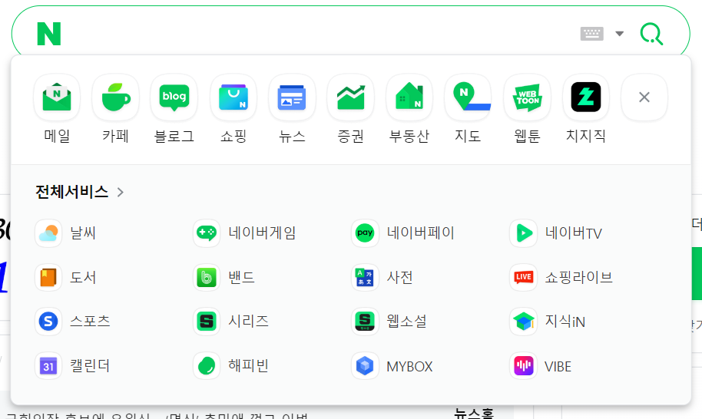
Task: Open the 시리즈 text link
Action: tap(249, 321)
